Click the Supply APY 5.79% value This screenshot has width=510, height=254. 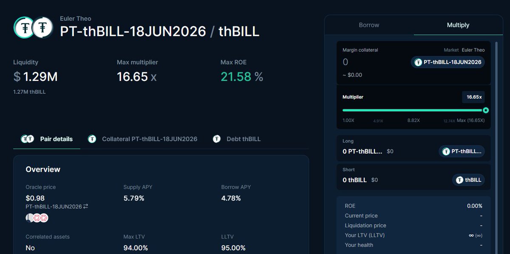[x=134, y=198]
